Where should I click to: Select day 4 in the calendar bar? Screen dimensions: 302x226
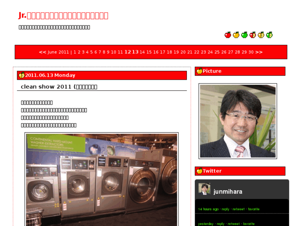coord(87,52)
